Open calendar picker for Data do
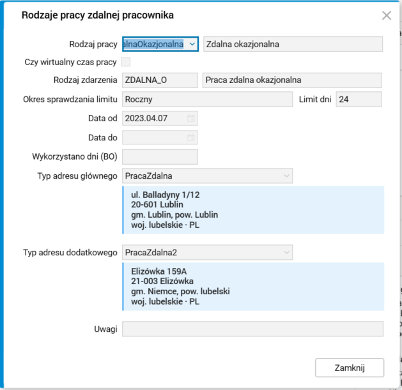 coord(190,137)
